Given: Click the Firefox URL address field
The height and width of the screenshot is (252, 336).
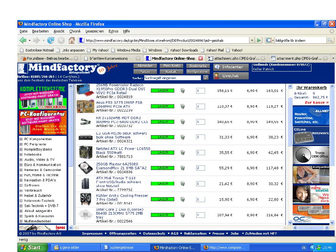Looking at the screenshot, I should pyautogui.click(x=164, y=40).
